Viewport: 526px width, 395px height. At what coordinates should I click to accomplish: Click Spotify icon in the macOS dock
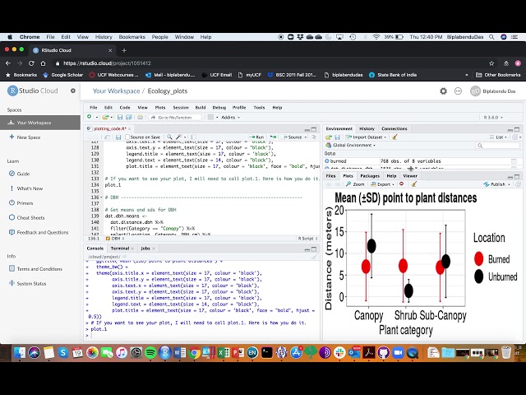(x=150, y=353)
